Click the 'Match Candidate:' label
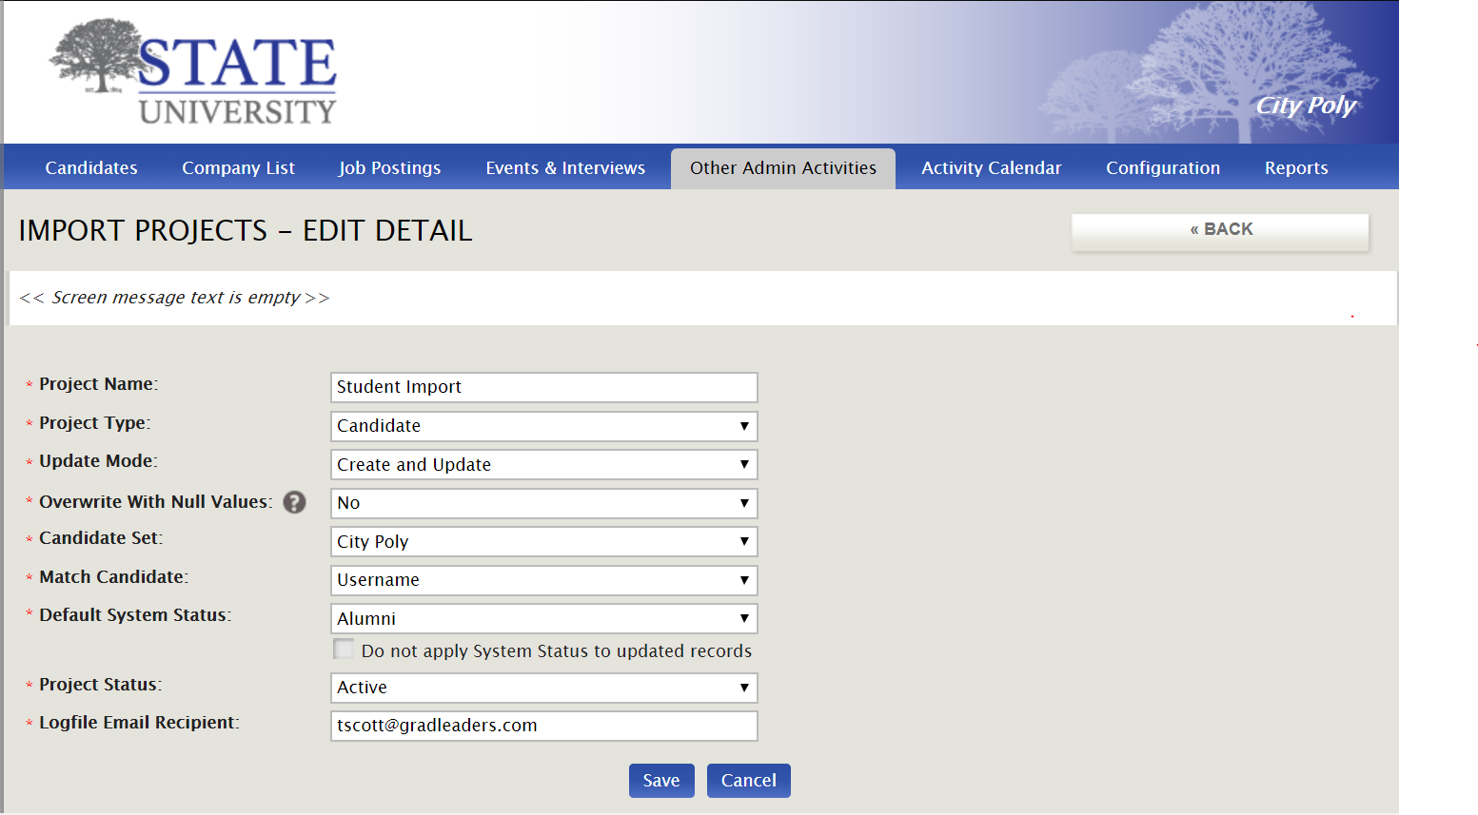This screenshot has height=815, width=1478. 113,577
